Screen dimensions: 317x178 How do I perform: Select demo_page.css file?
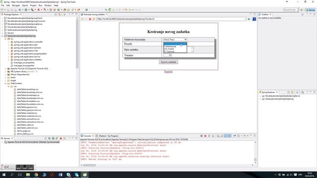click(24, 131)
